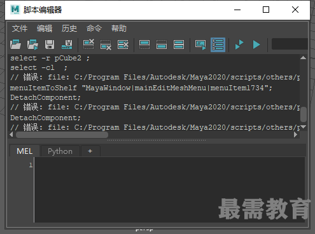The image size is (315, 234).
Task: Click the Source Script icon
Action: click(x=32, y=45)
